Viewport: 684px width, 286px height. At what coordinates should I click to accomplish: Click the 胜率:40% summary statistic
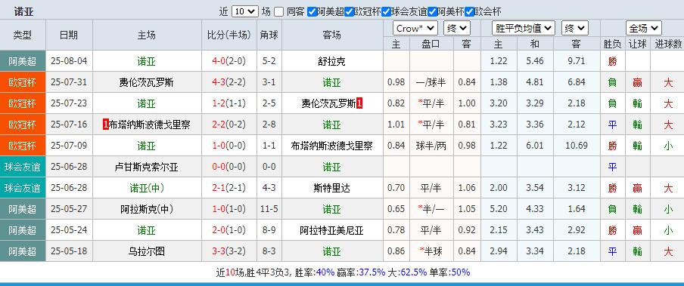[315, 272]
